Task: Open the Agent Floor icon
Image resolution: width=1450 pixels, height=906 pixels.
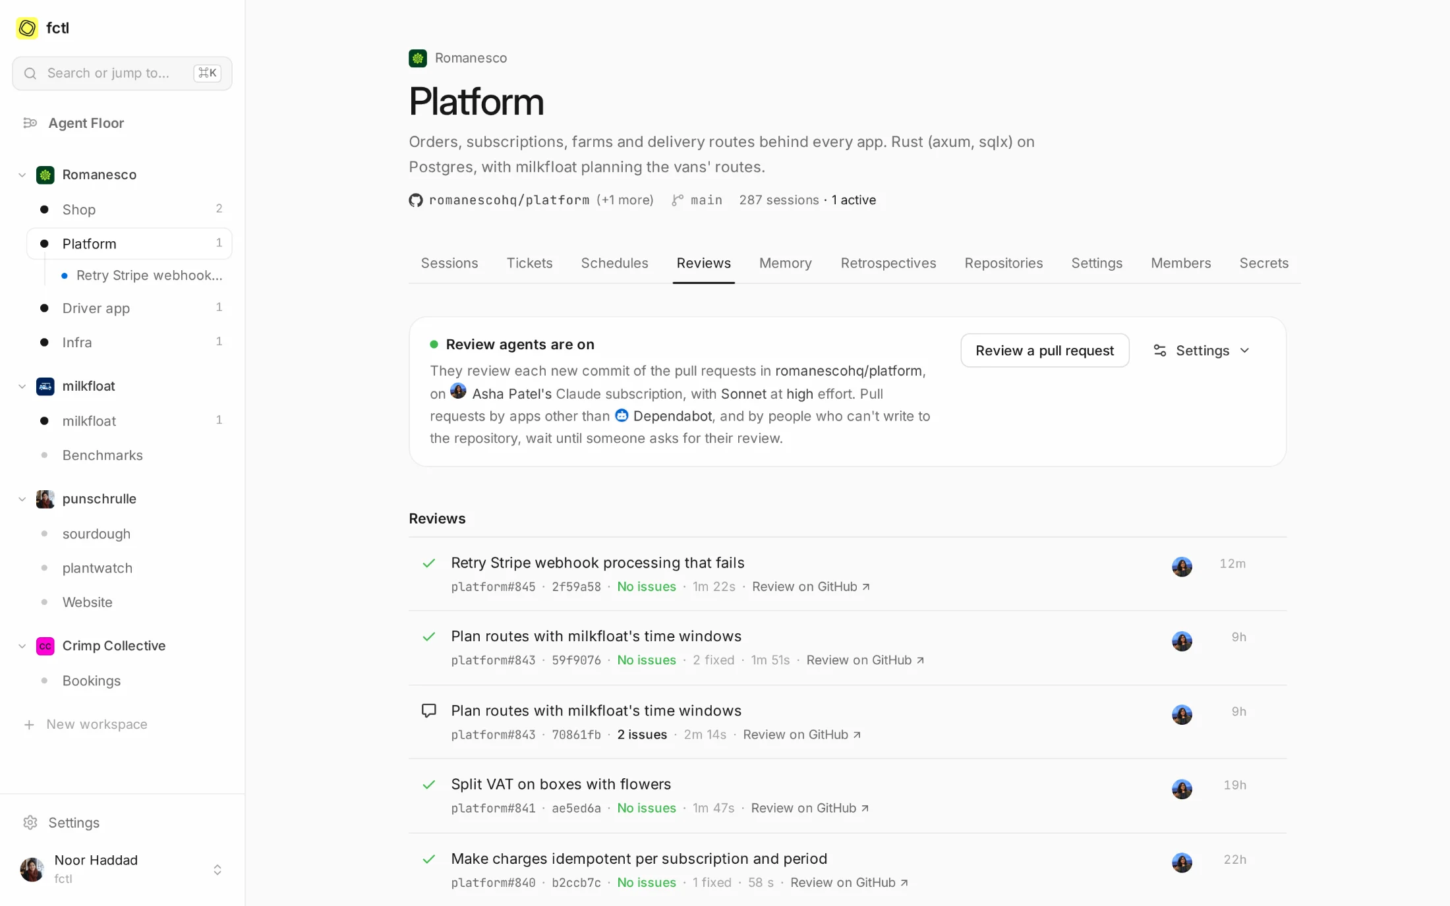Action: [x=30, y=123]
